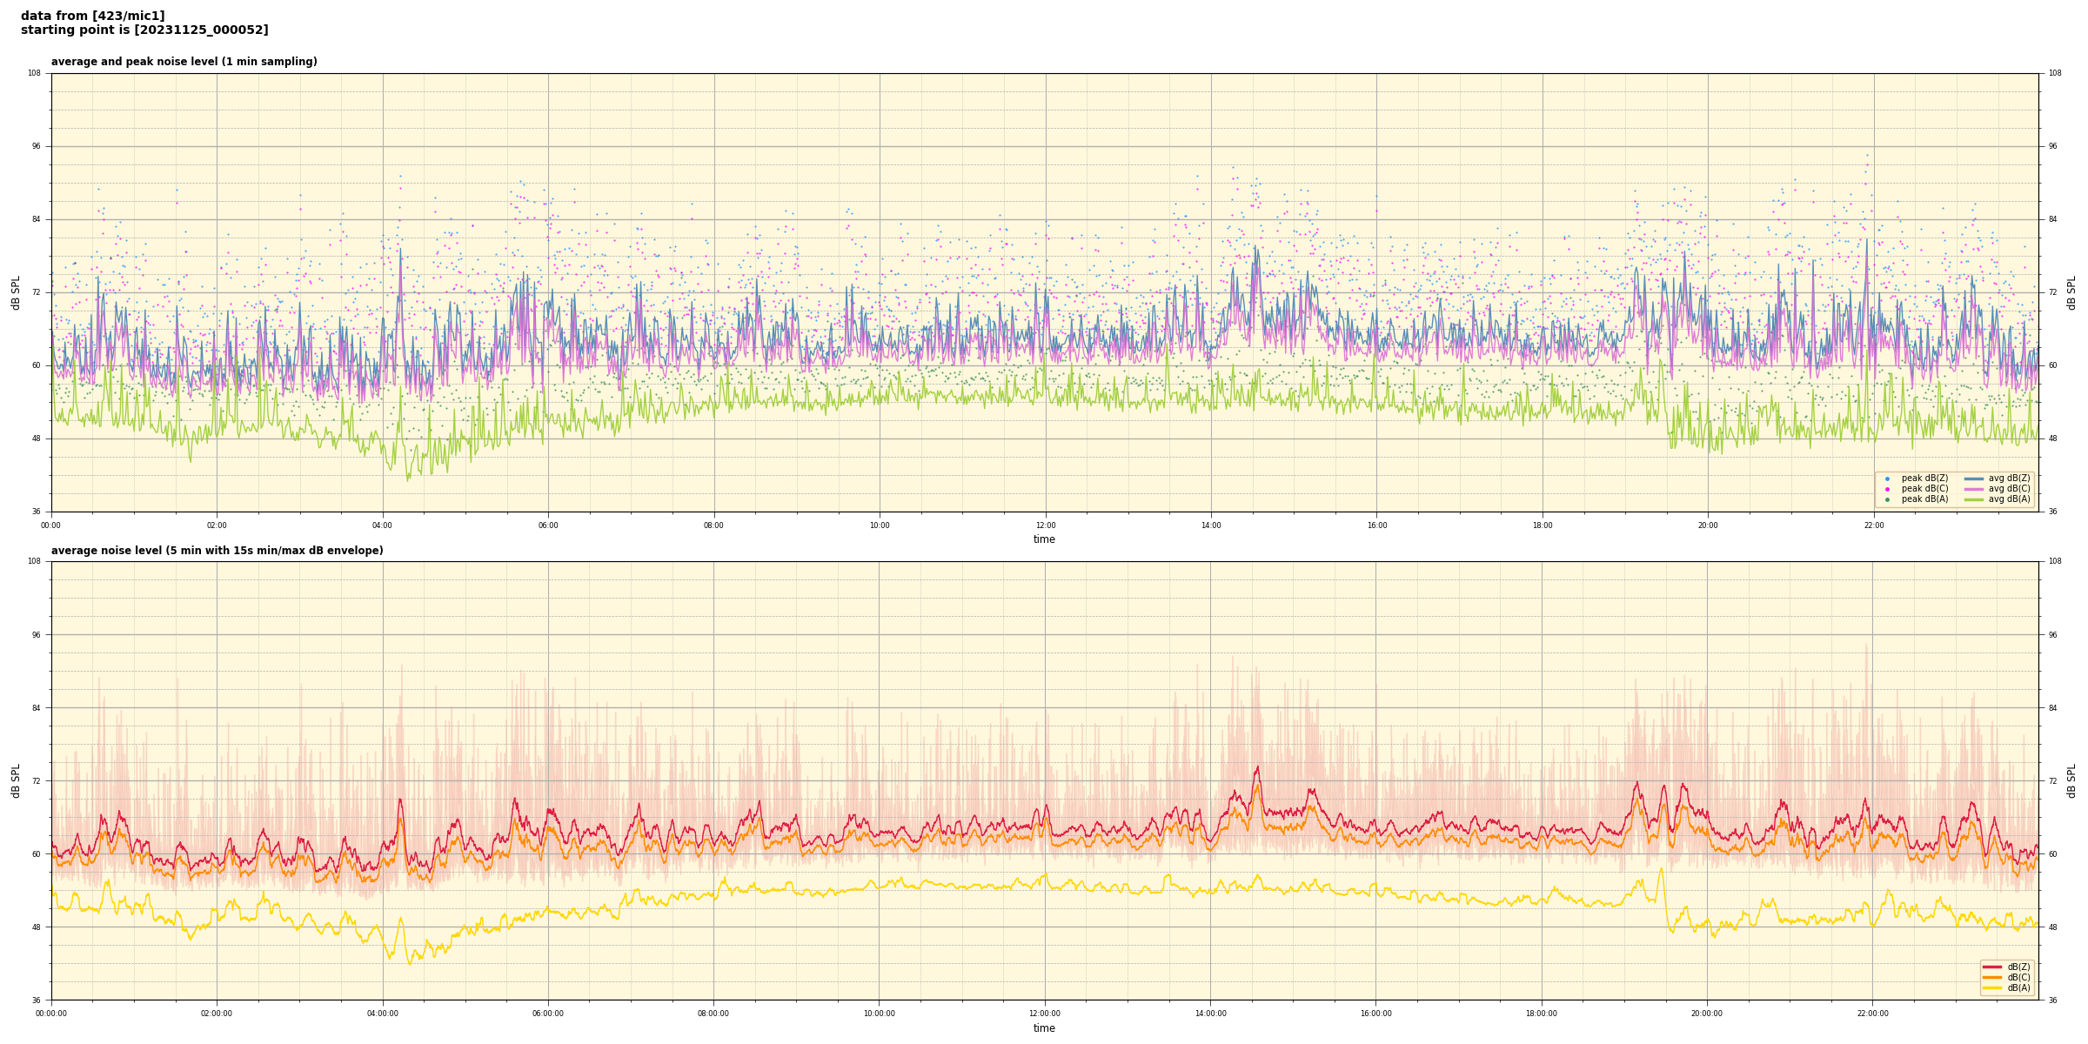Image resolution: width=2088 pixels, height=1044 pixels.
Task: Click the 02:00 tick label on top chart
Action: pos(217,525)
